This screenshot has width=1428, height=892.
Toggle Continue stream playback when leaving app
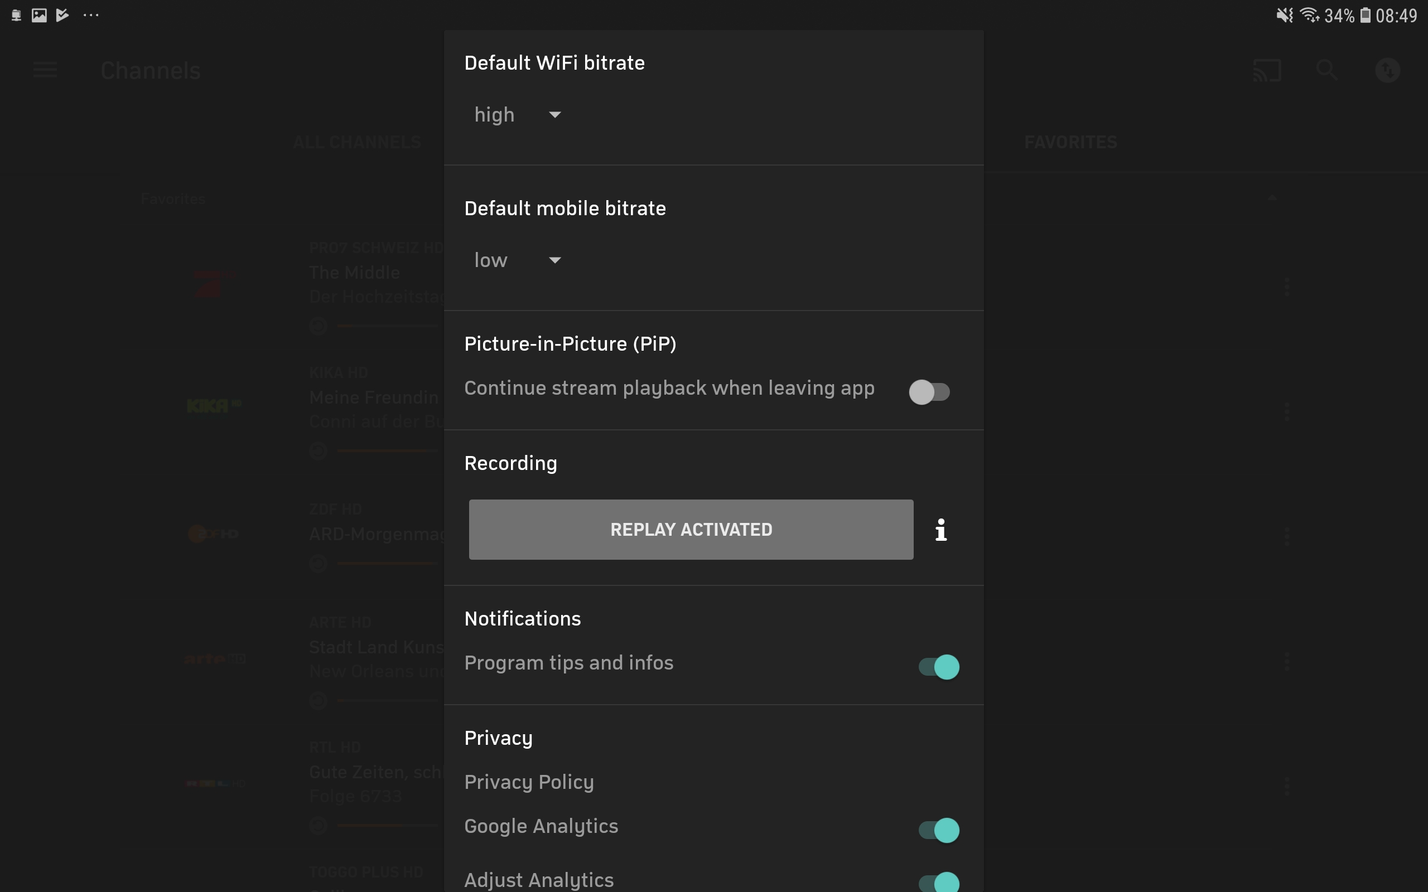click(x=929, y=392)
